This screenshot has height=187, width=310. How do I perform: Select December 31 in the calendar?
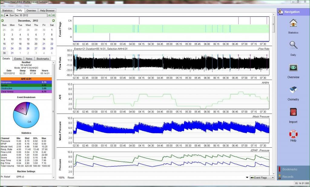pos(12,53)
